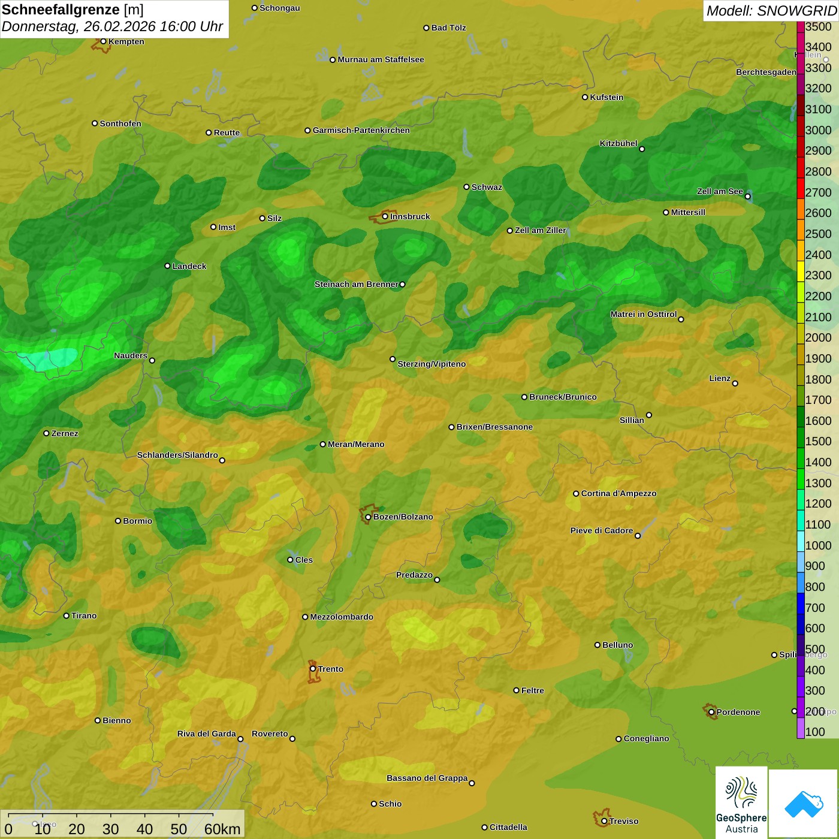This screenshot has height=839, width=839.
Task: Select the Landeck location marker
Action: [168, 265]
